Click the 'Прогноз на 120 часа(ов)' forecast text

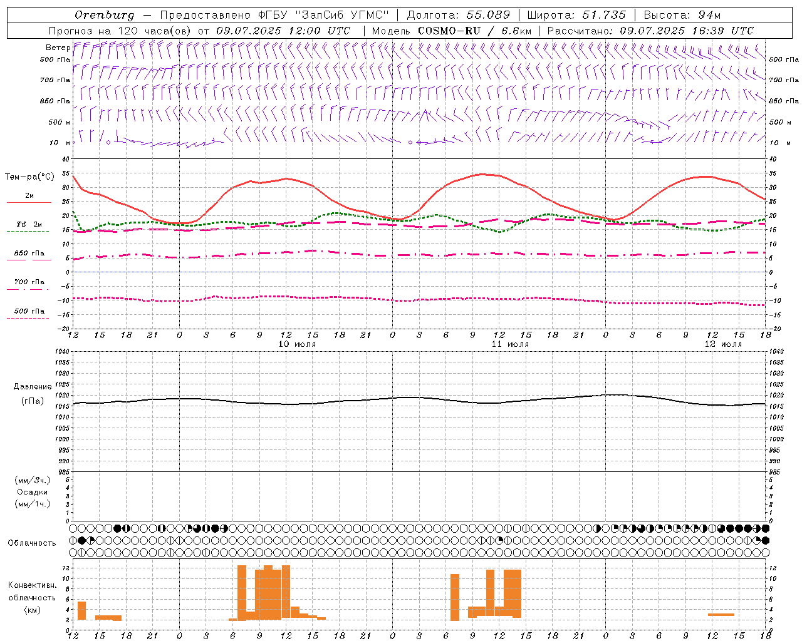coord(120,31)
